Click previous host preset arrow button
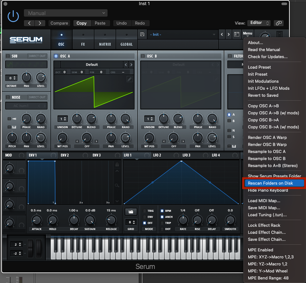Screen dimensions: 306x283 (x=29, y=23)
